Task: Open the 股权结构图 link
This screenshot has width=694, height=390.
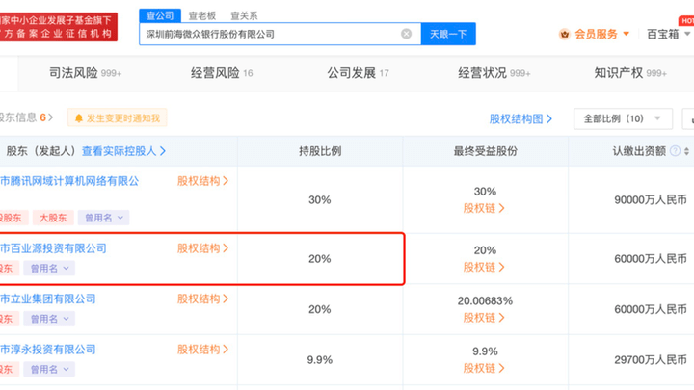Action: click(520, 119)
